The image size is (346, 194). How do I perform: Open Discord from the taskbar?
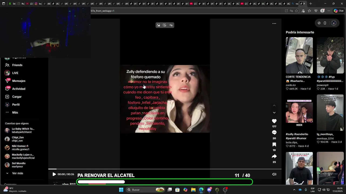209,190
